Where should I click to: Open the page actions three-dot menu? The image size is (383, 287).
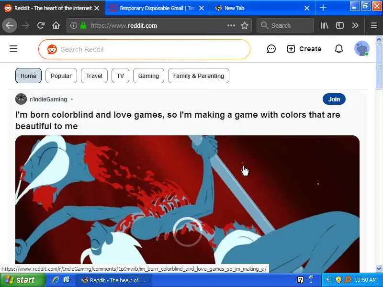click(x=231, y=25)
